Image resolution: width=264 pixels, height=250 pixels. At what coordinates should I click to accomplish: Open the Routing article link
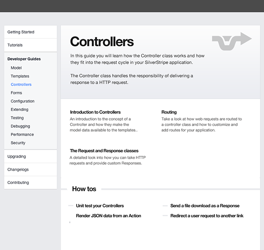[169, 112]
